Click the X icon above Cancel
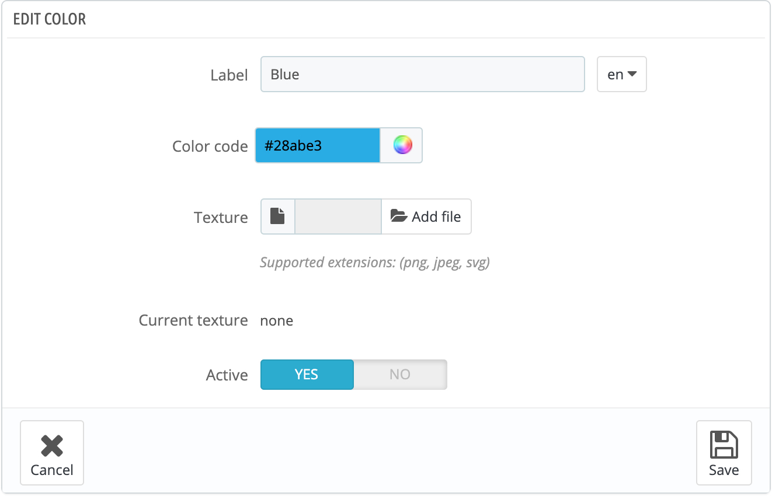 [x=52, y=446]
